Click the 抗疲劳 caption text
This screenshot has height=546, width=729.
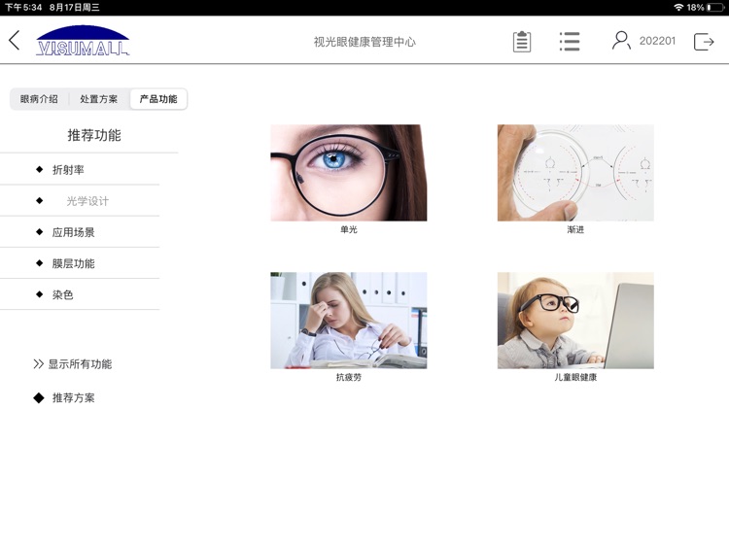[x=349, y=377]
